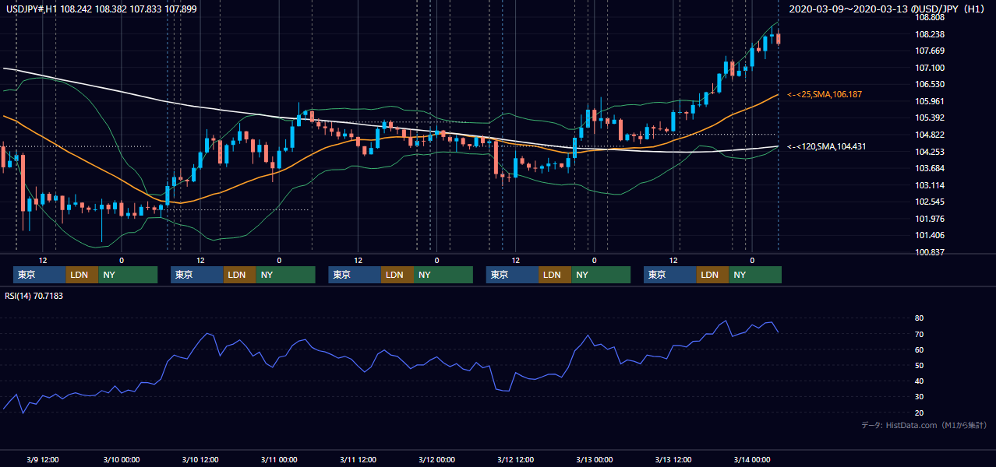
Task: Click price axis value 106.530
Action: [930, 85]
